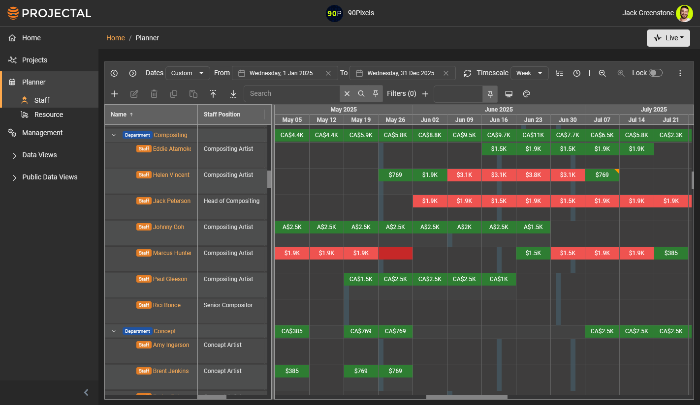This screenshot has height=405, width=700.
Task: Click the add new item plus icon
Action: coord(115,94)
